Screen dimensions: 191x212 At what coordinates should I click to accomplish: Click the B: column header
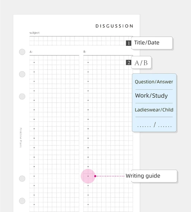click(x=85, y=52)
